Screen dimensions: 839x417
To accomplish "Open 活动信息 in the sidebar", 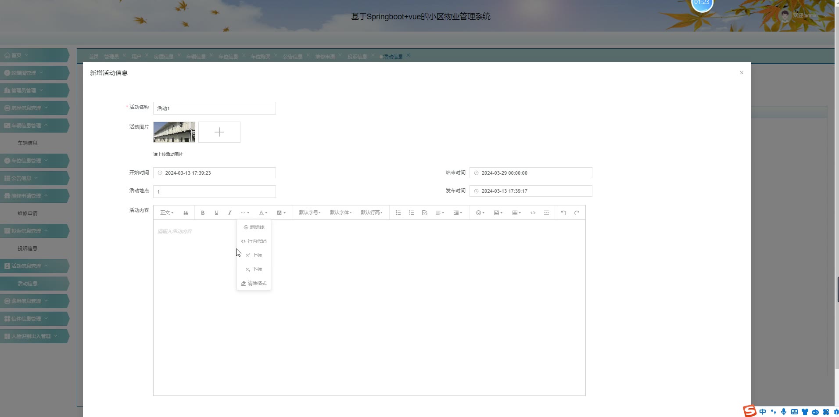I will pyautogui.click(x=28, y=284).
